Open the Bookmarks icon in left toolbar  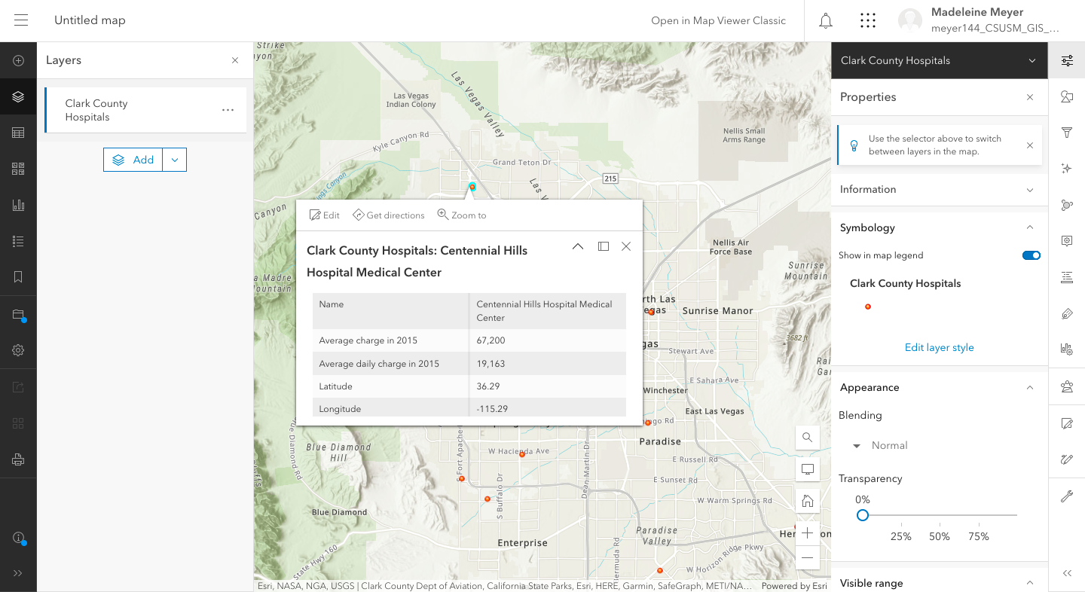click(18, 277)
